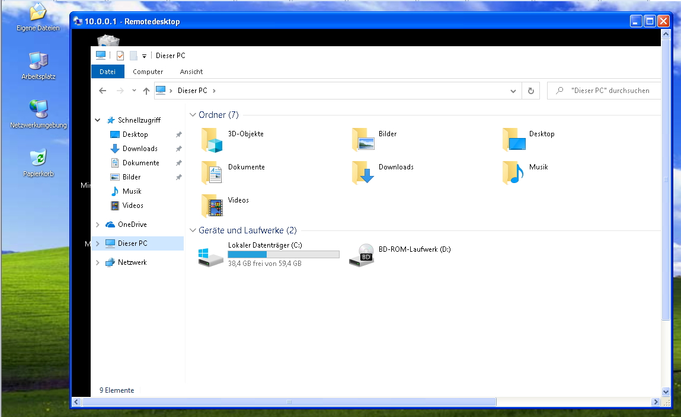Open recent locations dropdown arrow
This screenshot has width=681, height=417.
134,91
